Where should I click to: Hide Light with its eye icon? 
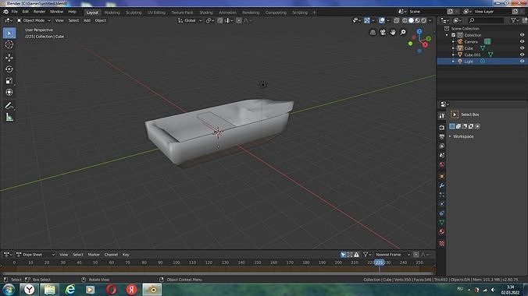(522, 62)
